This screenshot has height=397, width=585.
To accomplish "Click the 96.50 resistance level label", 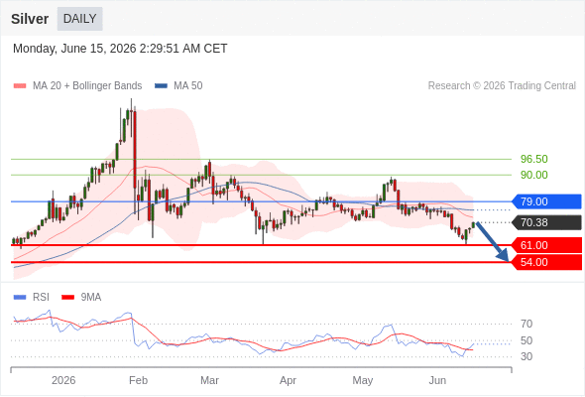I will pos(534,159).
